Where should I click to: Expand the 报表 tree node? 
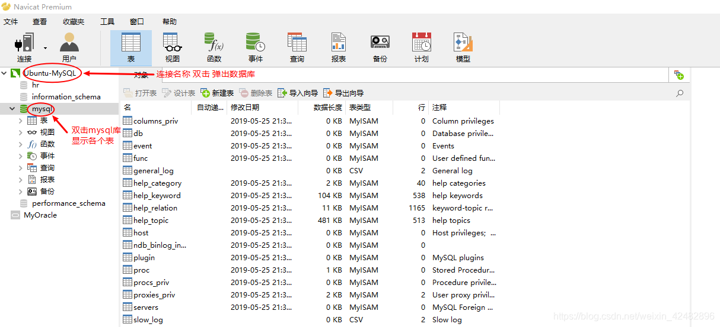[x=21, y=180]
